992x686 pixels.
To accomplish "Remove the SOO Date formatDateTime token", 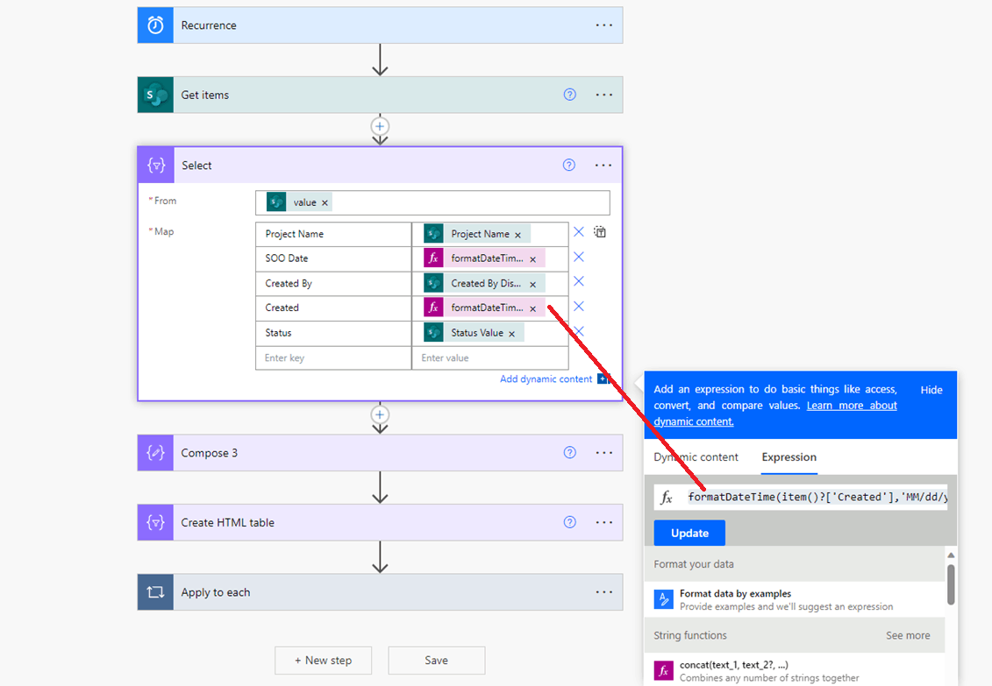I will [532, 259].
